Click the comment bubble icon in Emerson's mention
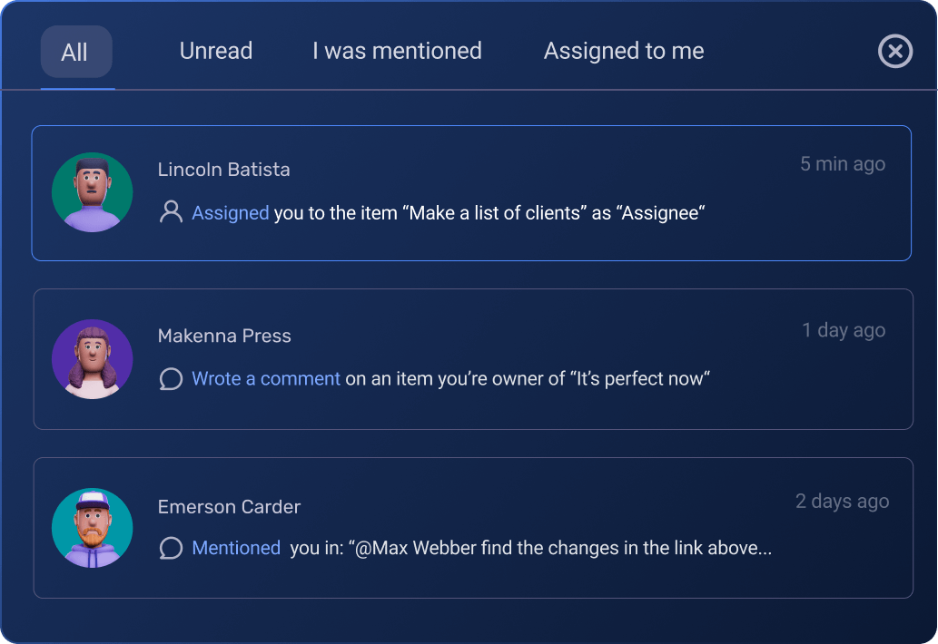The height and width of the screenshot is (644, 938). pyautogui.click(x=171, y=548)
